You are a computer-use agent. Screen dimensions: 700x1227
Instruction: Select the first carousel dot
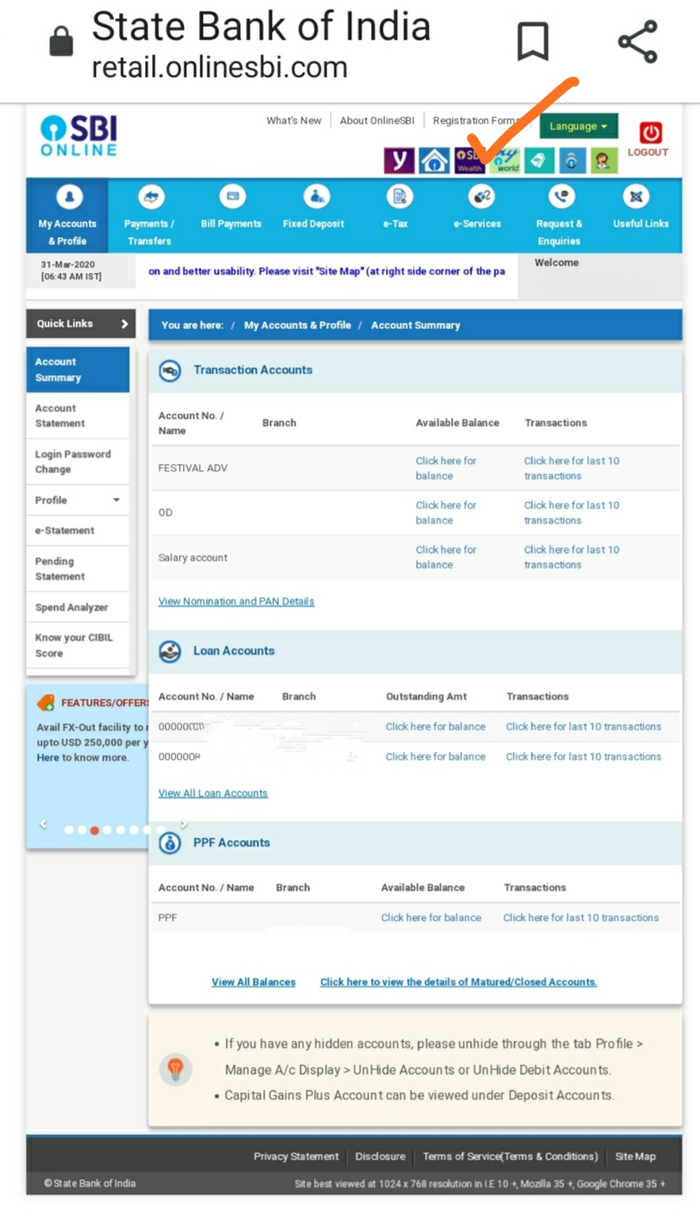tap(68, 830)
